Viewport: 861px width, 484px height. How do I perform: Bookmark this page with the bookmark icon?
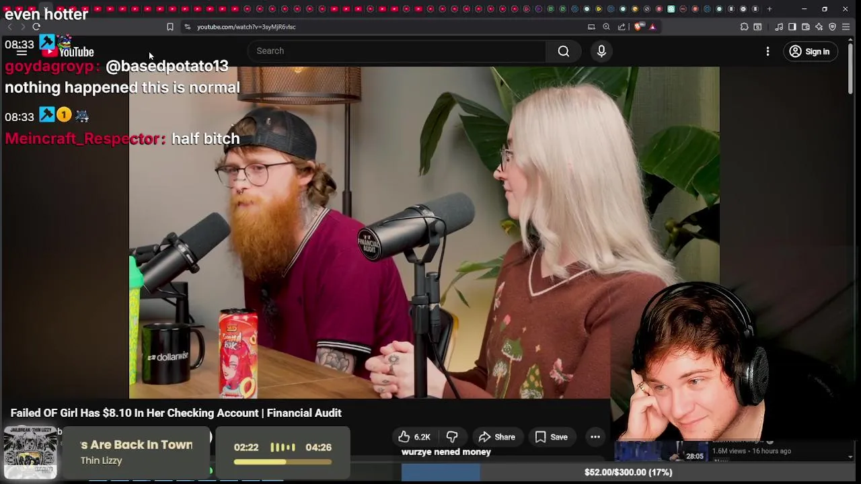pos(170,27)
